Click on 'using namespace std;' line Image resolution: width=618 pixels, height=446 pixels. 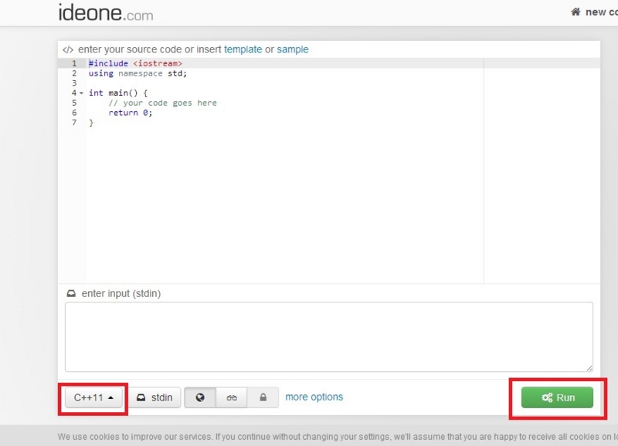[138, 73]
